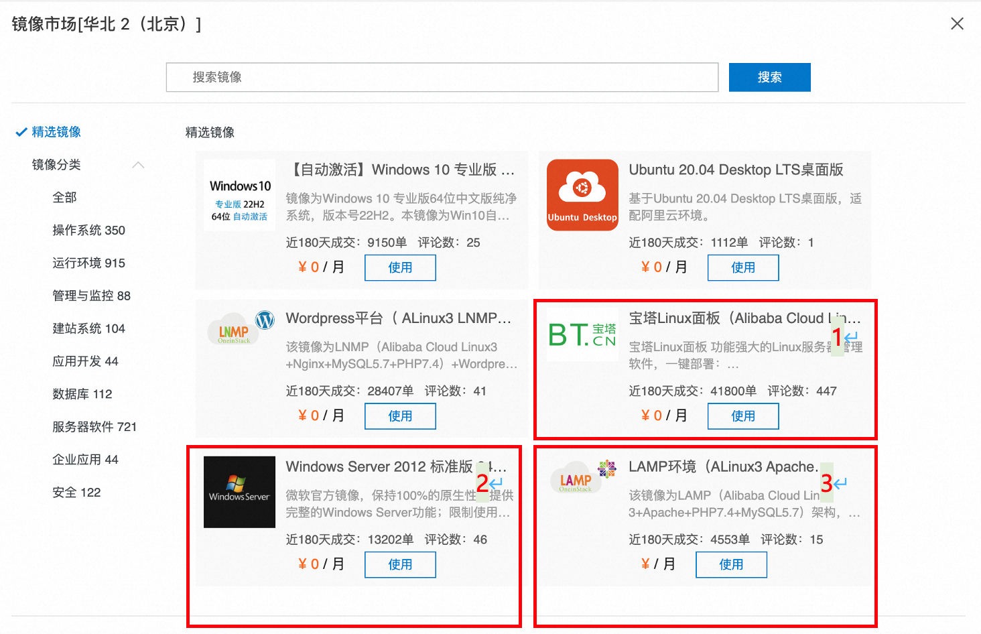The width and height of the screenshot is (981, 634).
Task: Click the Ubuntu Desktop cloud logo
Action: pyautogui.click(x=582, y=195)
